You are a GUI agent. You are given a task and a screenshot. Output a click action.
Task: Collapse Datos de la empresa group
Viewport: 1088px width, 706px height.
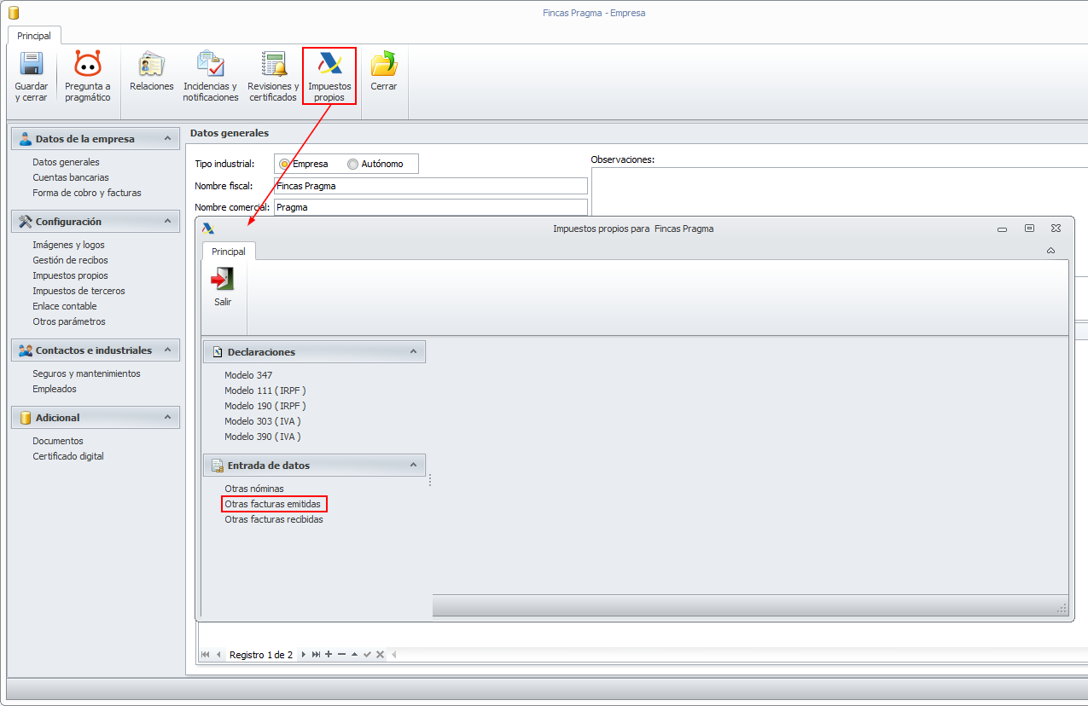tap(167, 139)
